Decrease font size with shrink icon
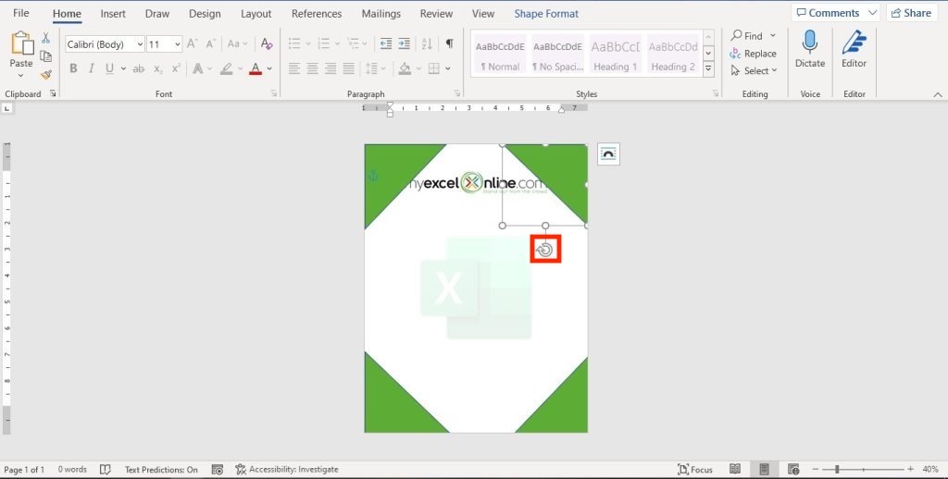The height and width of the screenshot is (479, 948). point(210,43)
